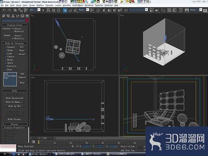Click the time slider 0 / 100 handle
The width and height of the screenshot is (208, 156).
coord(43,138)
